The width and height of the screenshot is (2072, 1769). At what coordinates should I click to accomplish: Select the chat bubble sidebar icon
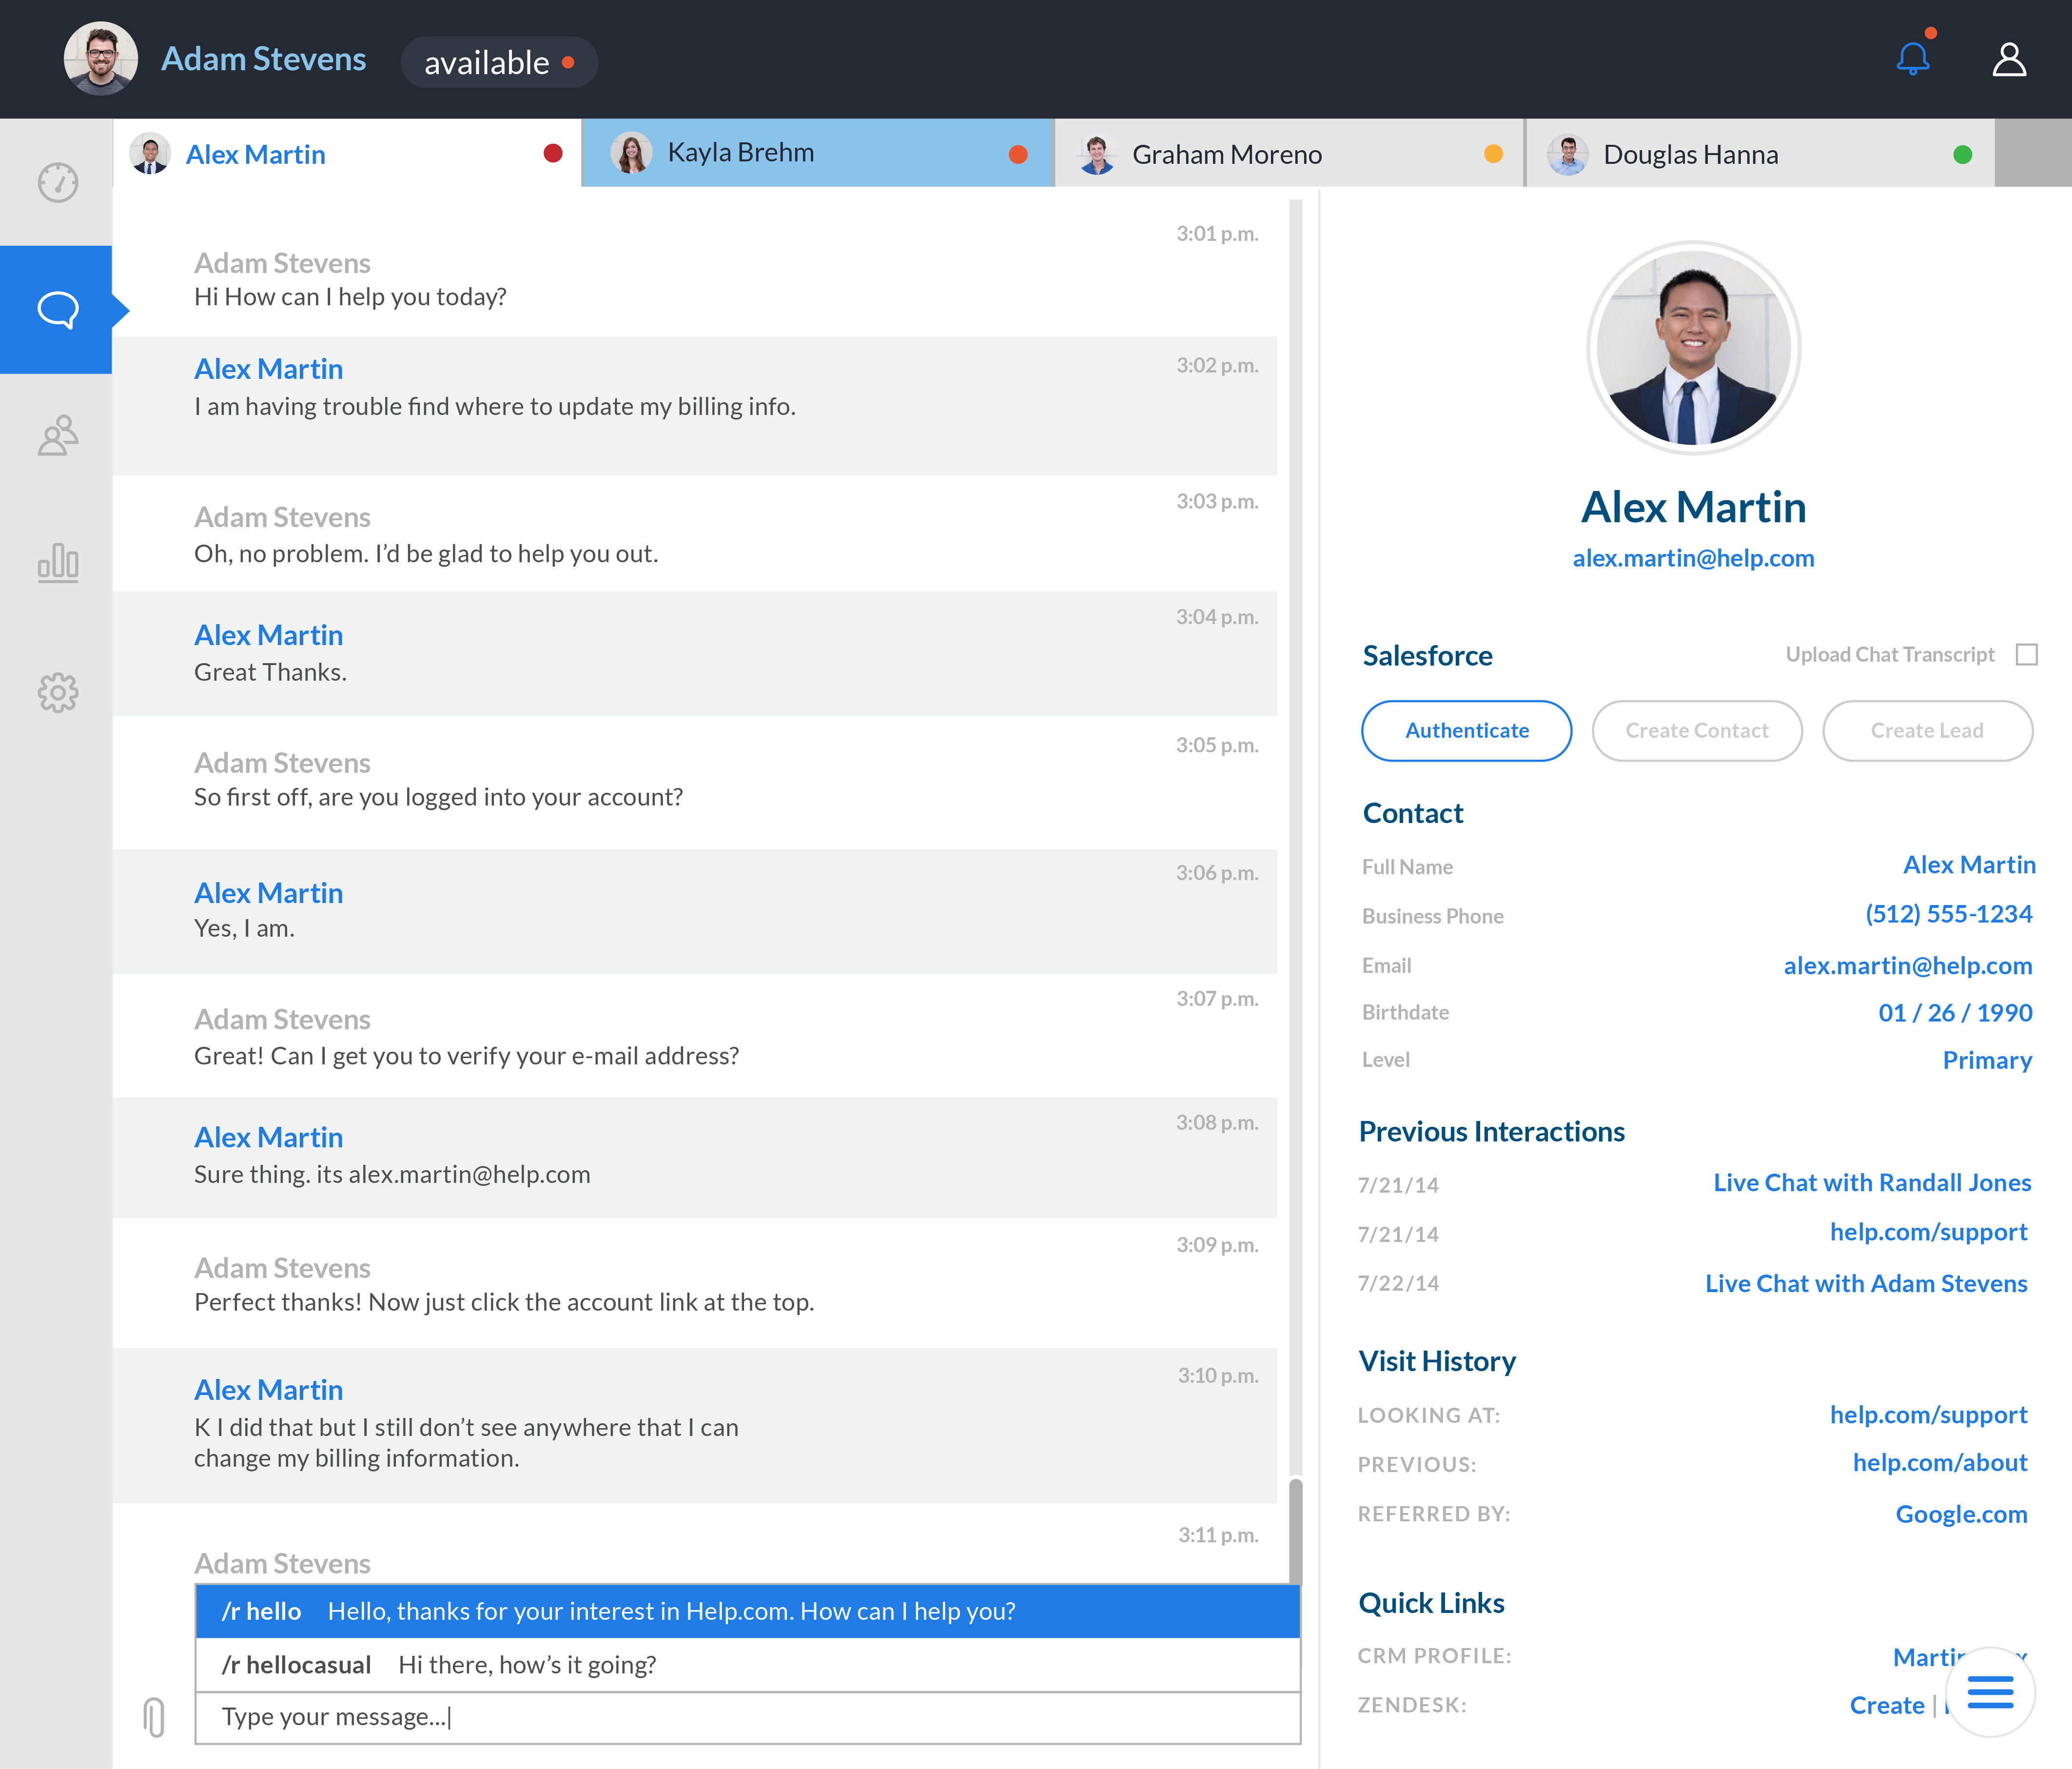point(58,310)
